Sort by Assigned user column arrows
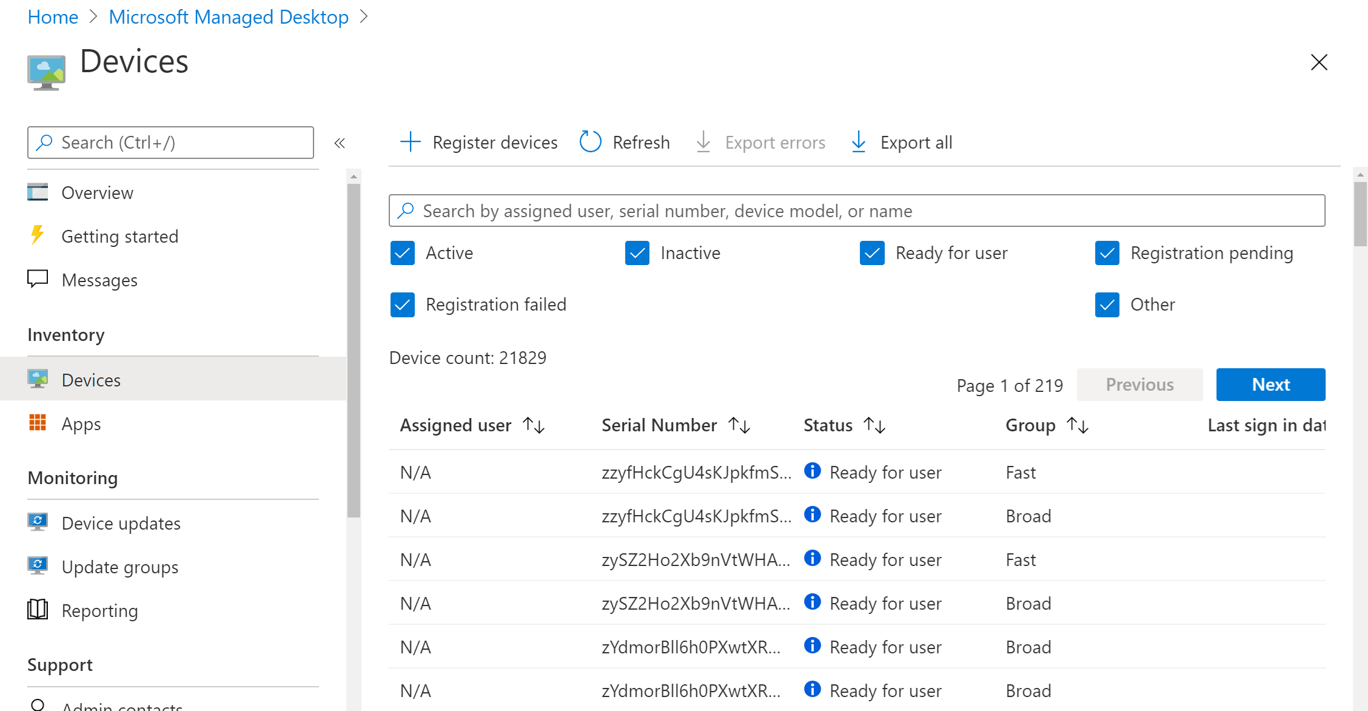This screenshot has width=1368, height=711. tap(534, 425)
